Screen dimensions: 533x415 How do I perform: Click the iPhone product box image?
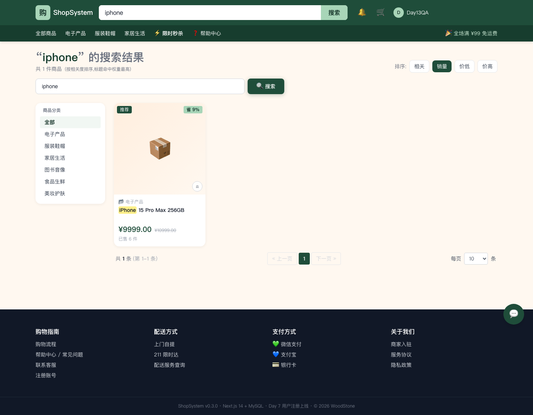(x=160, y=149)
